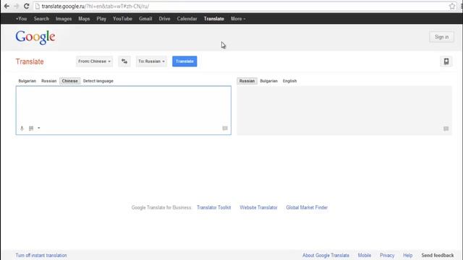Screen dimensions: 463x260
Task: Open Play in the Google bar
Action: pos(101,19)
